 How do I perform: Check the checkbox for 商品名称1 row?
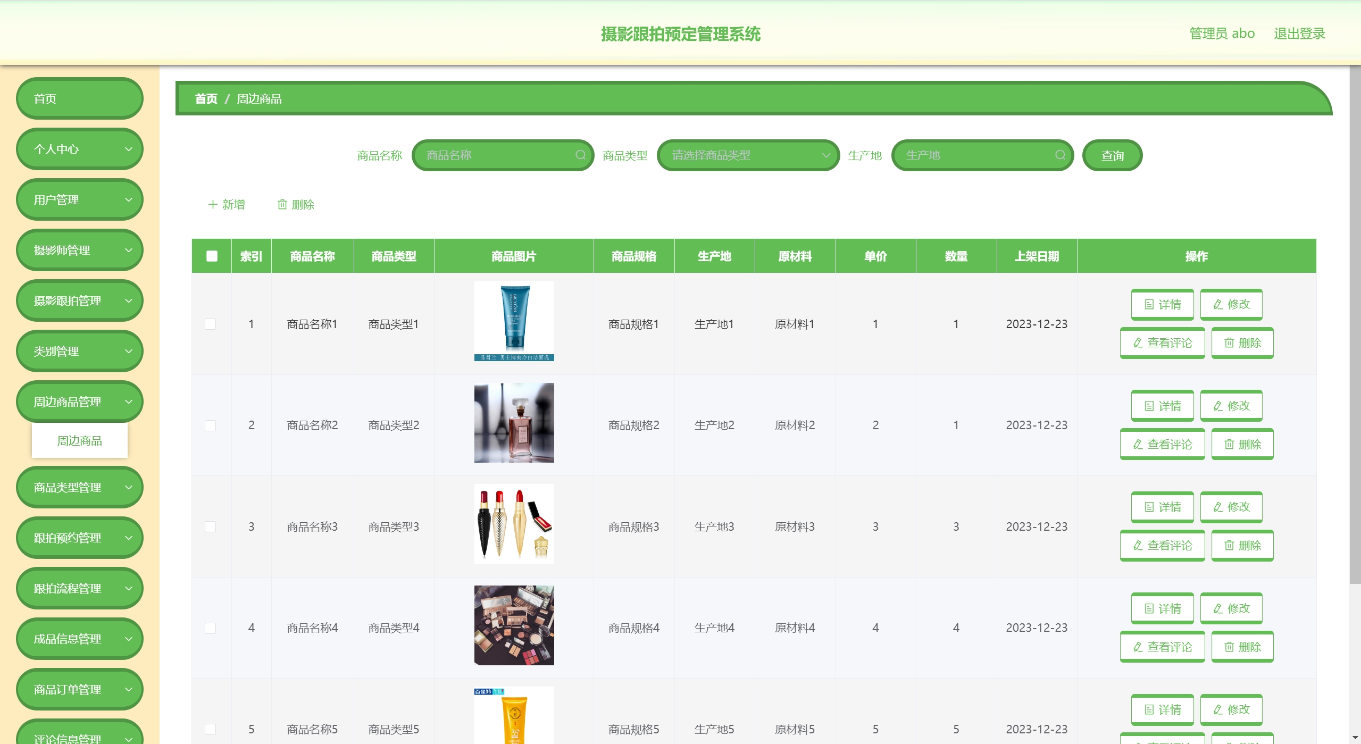(x=211, y=324)
